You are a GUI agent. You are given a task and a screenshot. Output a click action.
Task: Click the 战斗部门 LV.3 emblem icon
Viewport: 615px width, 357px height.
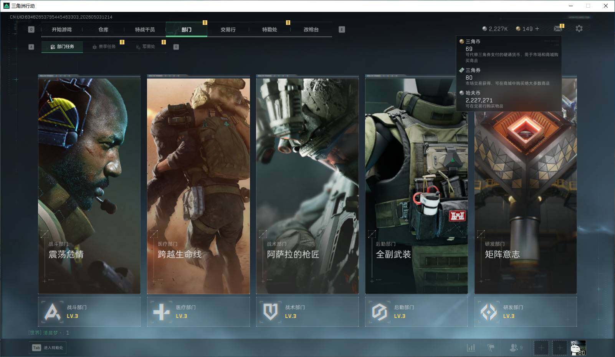pos(52,312)
